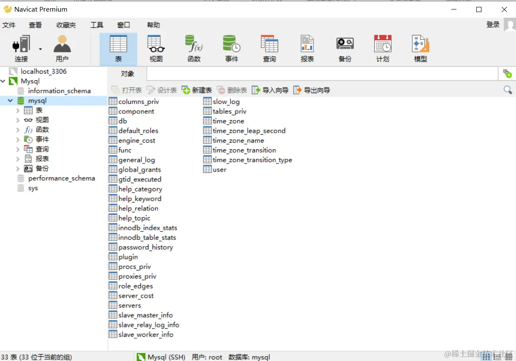Click the 打开表 (Open Table) button

(127, 90)
